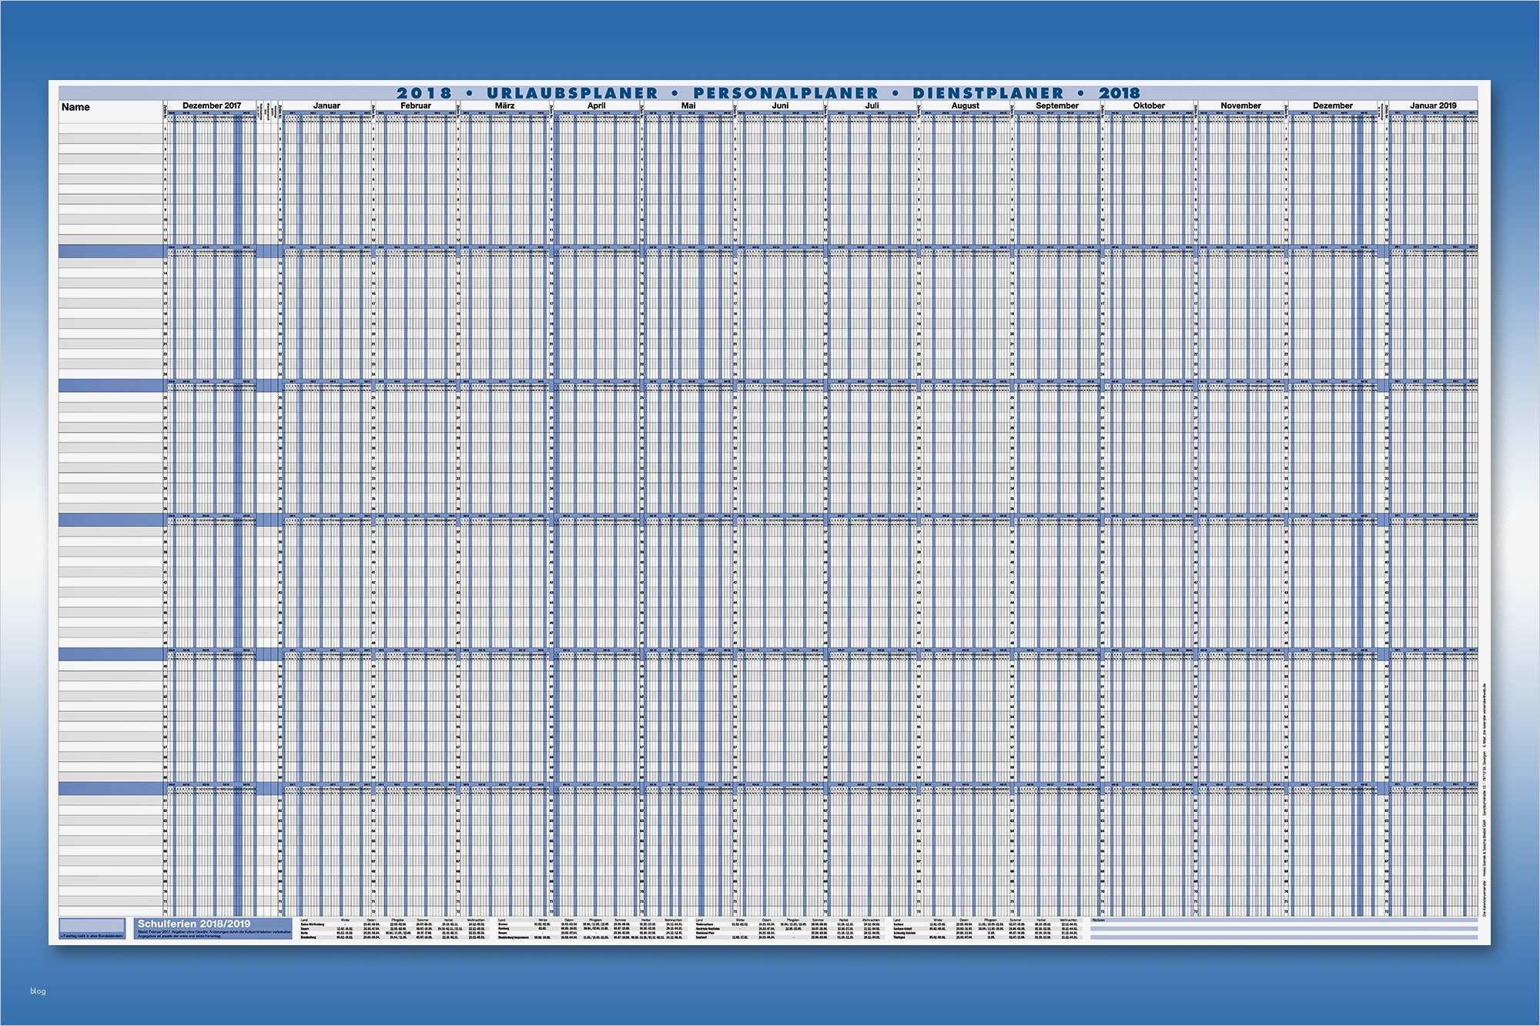The height and width of the screenshot is (1026, 1540).
Task: Click the blog watermark label
Action: tap(38, 991)
